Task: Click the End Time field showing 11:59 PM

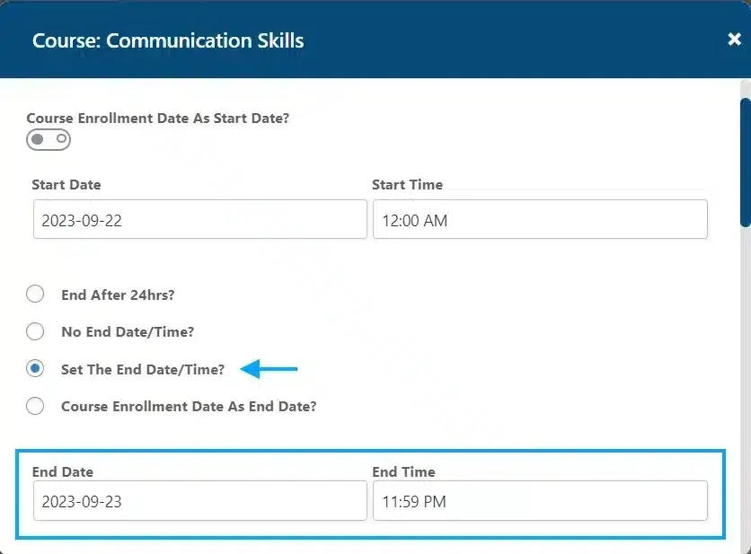Action: click(540, 500)
